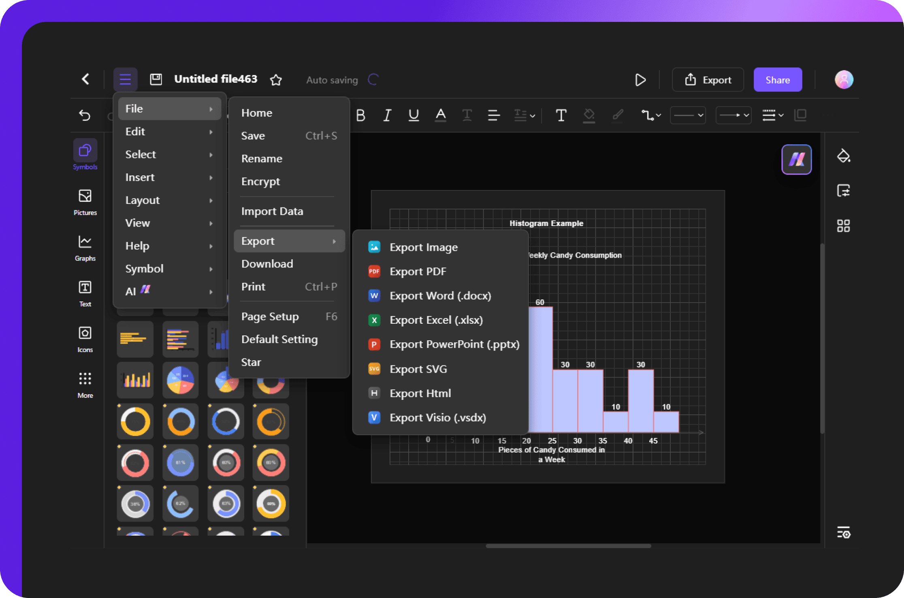Screen dimensions: 904x598
Task: Toggle underline formatting in toolbar
Action: pyautogui.click(x=414, y=115)
